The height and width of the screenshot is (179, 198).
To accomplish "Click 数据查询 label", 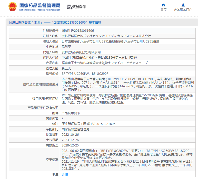I will point(79,7).
